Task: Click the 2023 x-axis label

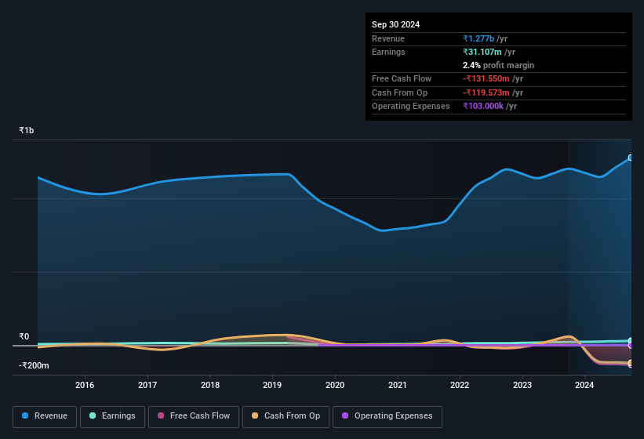Action: [x=522, y=385]
